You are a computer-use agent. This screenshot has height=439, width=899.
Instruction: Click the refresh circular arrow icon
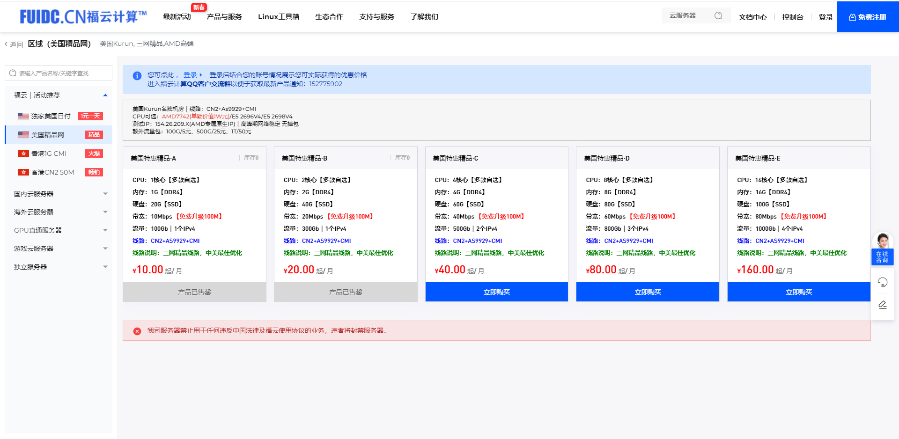pyautogui.click(x=883, y=282)
